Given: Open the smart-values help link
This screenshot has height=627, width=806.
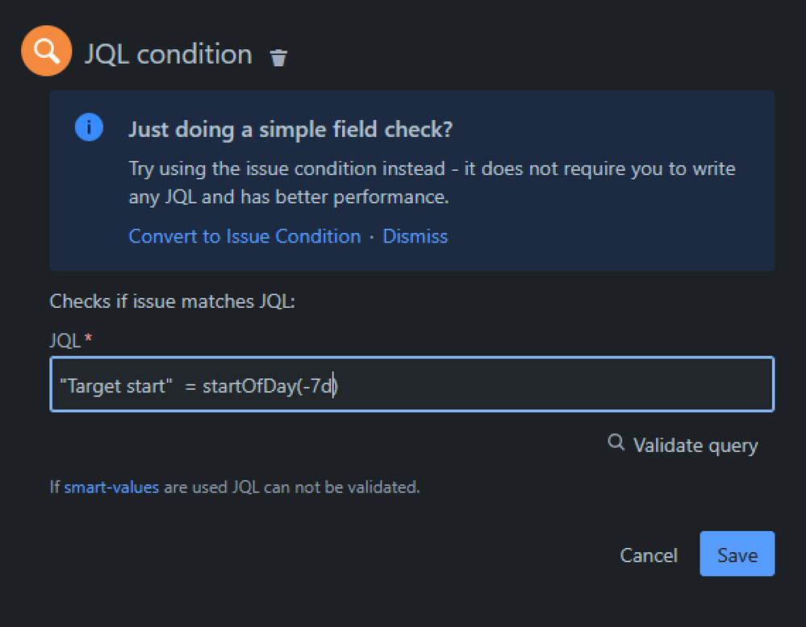Looking at the screenshot, I should [x=111, y=487].
